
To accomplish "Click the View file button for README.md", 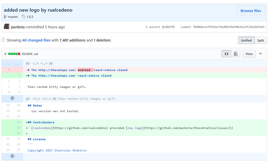I will [x=249, y=54].
